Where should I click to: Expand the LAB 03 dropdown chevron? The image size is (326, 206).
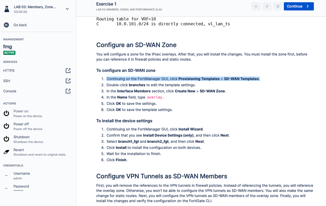(67, 9)
